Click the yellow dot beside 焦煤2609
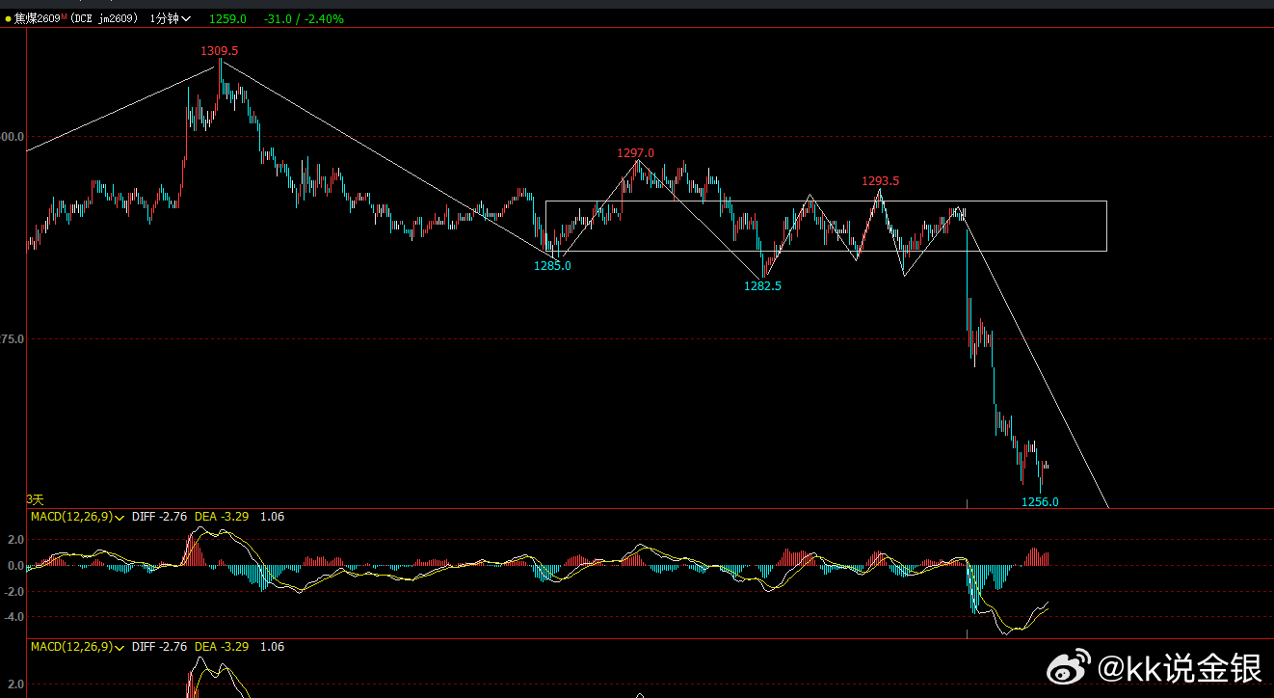 point(9,19)
